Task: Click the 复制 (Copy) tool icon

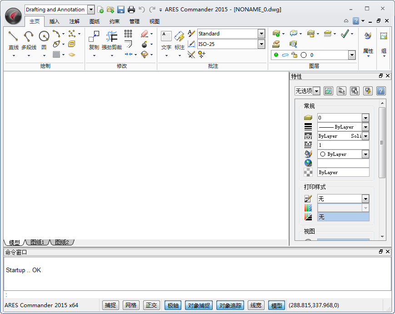Action: [94, 36]
